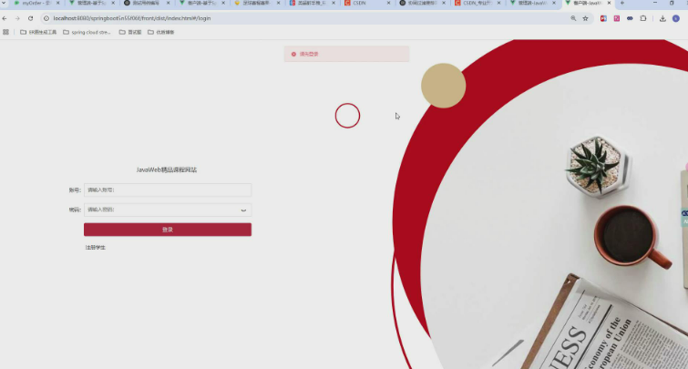Screen dimensions: 688x369
Task: Click the browser forward arrow
Action: [x=17, y=18]
